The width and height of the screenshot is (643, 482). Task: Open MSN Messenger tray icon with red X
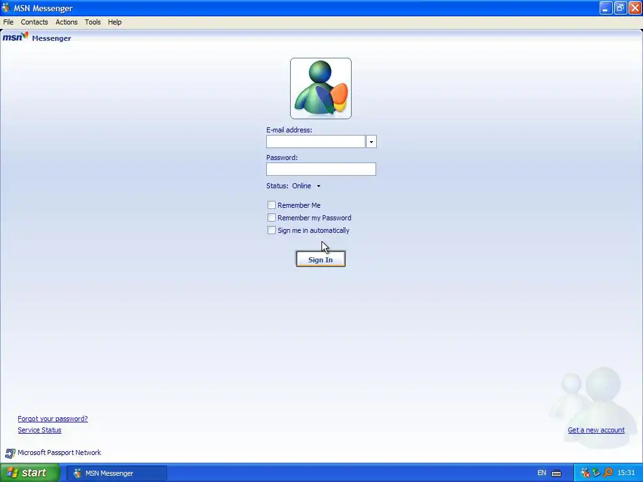585,473
